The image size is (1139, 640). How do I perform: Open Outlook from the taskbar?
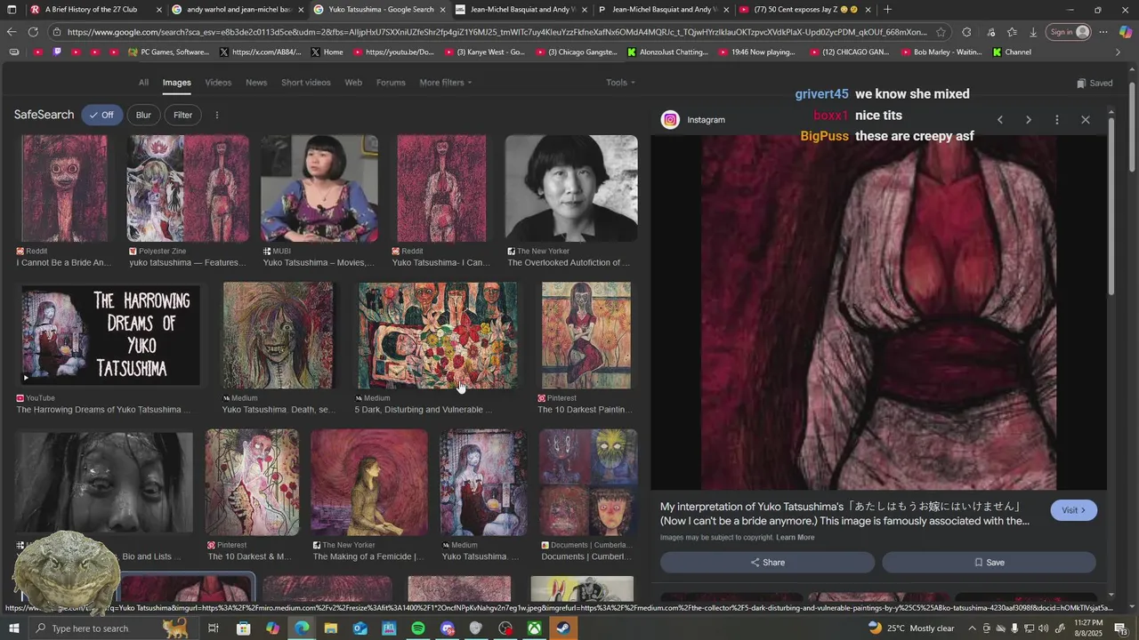(359, 628)
